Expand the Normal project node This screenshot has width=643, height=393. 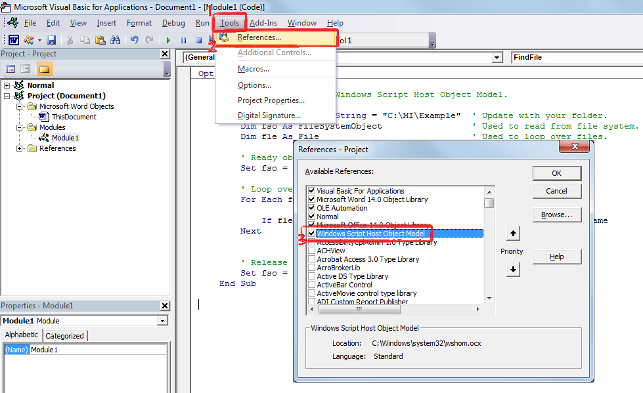pyautogui.click(x=7, y=85)
